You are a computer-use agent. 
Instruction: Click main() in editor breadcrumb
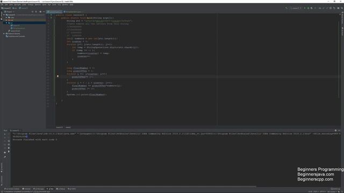coord(68,128)
